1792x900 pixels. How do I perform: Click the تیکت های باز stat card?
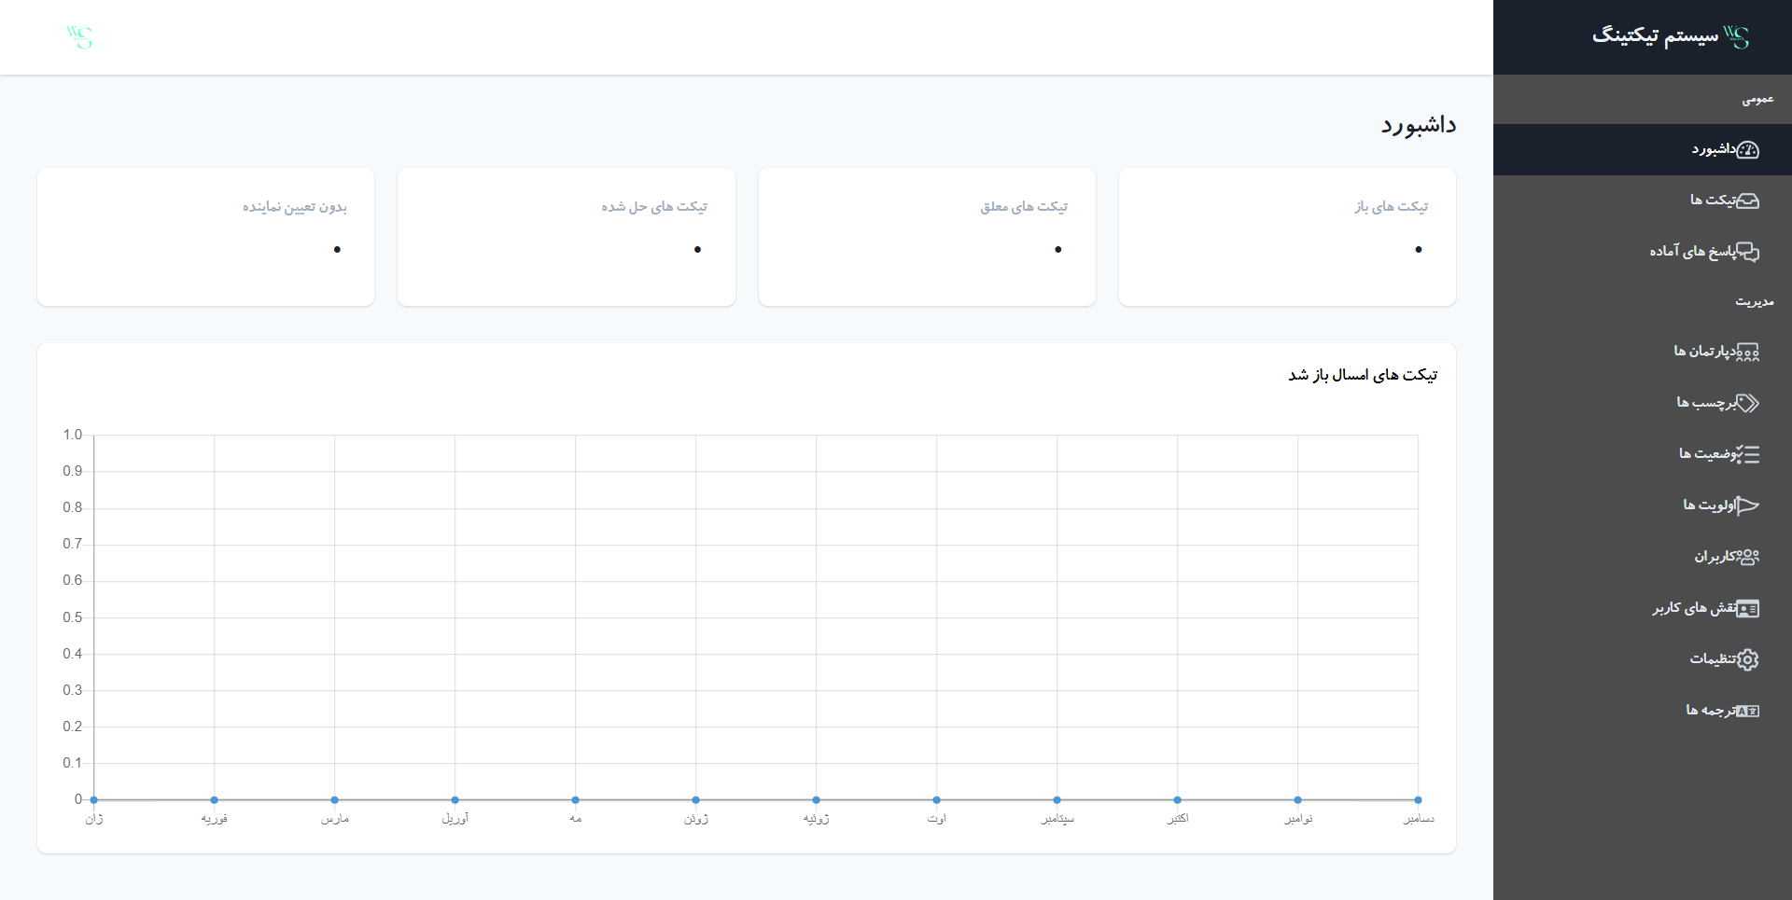point(1287,237)
